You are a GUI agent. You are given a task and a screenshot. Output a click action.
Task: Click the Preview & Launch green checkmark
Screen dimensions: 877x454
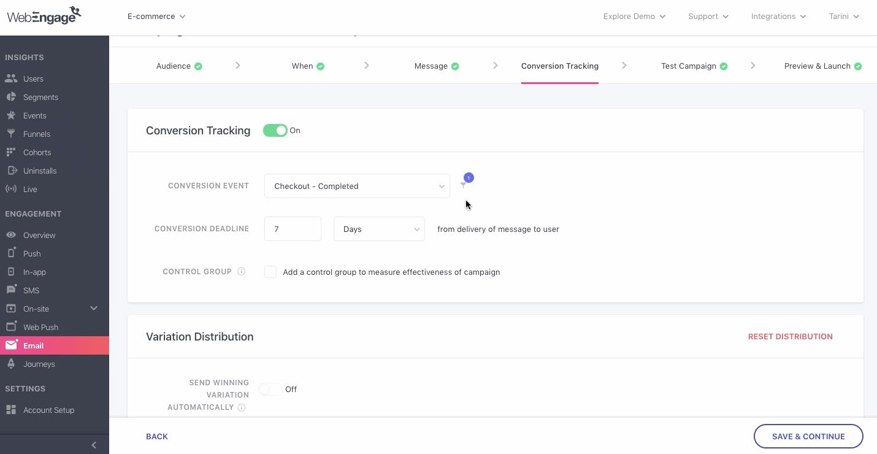(858, 66)
